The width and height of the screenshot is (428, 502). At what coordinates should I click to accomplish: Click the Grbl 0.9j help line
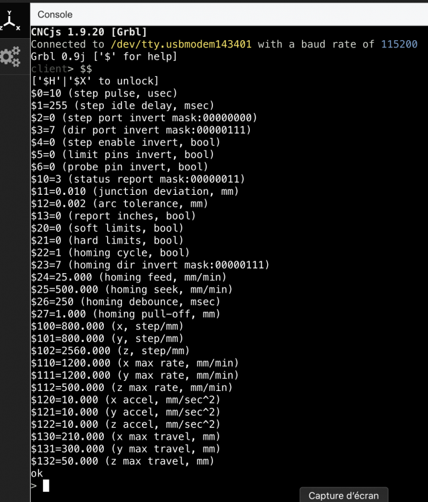click(x=104, y=56)
